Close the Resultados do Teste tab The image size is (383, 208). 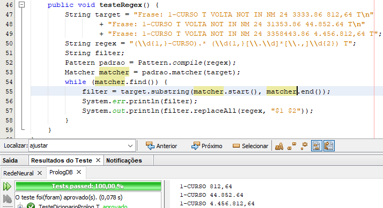tap(98, 160)
